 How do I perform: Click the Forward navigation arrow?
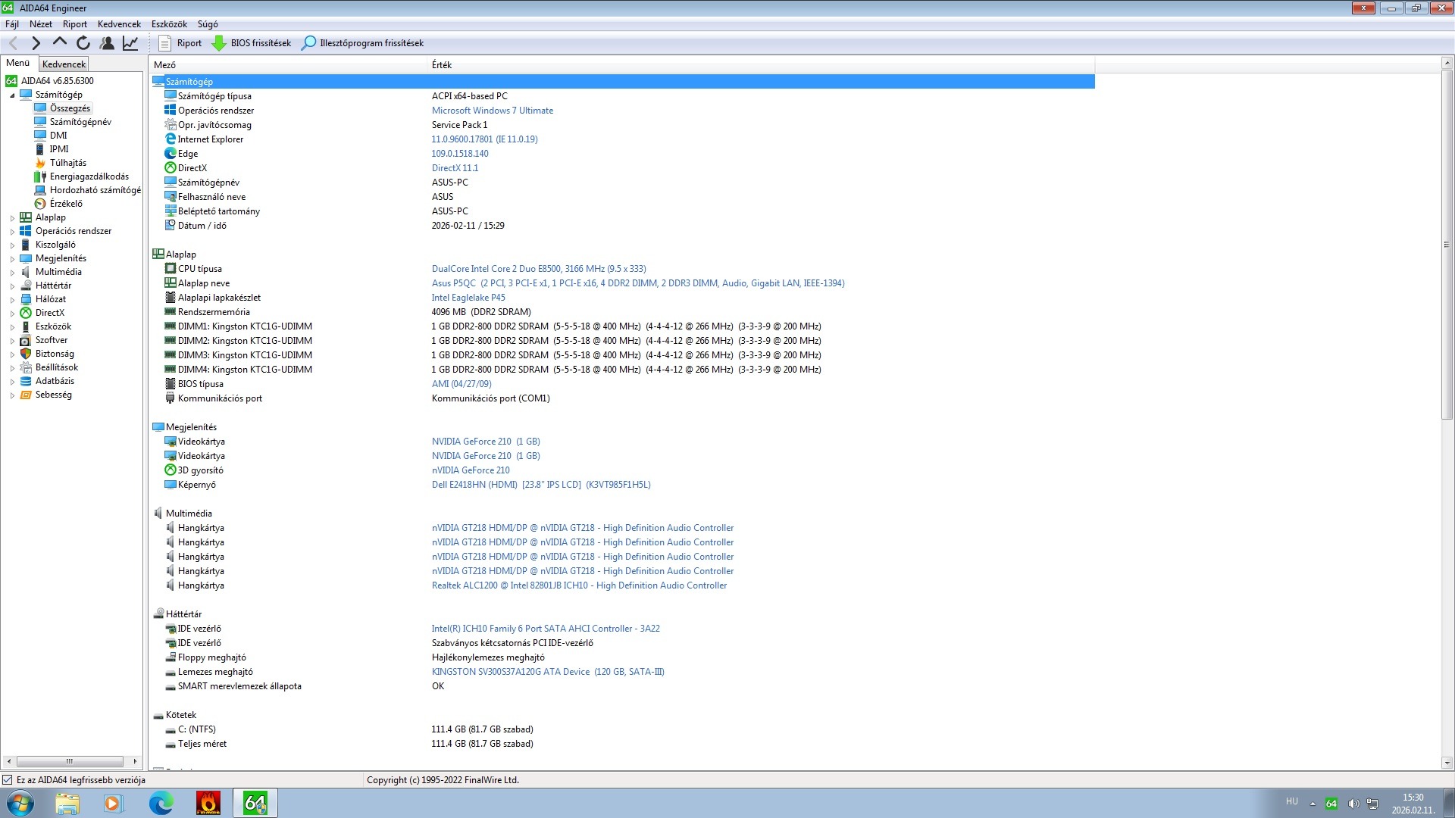click(36, 43)
